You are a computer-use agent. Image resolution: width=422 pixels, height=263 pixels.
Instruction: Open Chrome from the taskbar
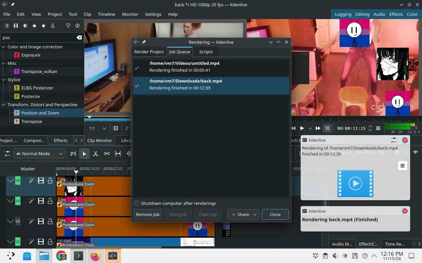coord(61,256)
